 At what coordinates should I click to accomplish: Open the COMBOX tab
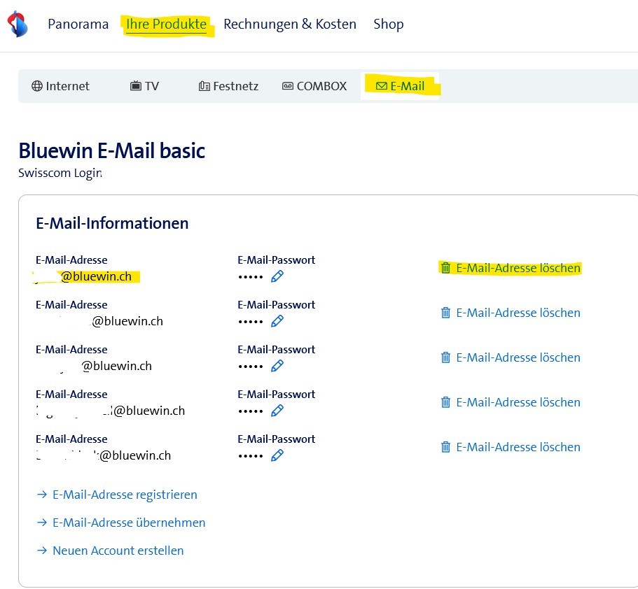coord(314,86)
